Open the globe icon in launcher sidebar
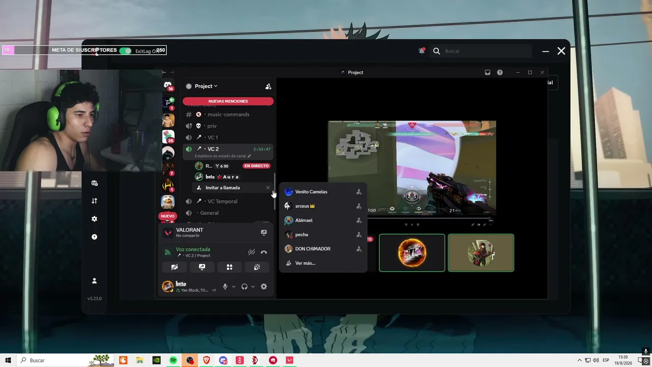 pos(94,183)
